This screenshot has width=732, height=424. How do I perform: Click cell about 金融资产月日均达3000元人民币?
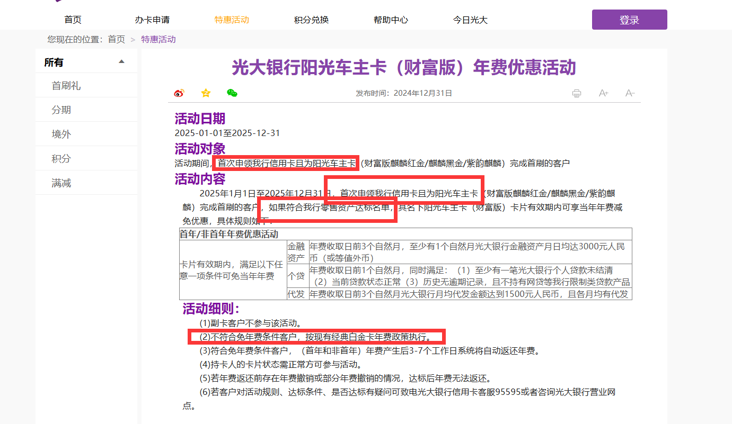[x=470, y=252]
